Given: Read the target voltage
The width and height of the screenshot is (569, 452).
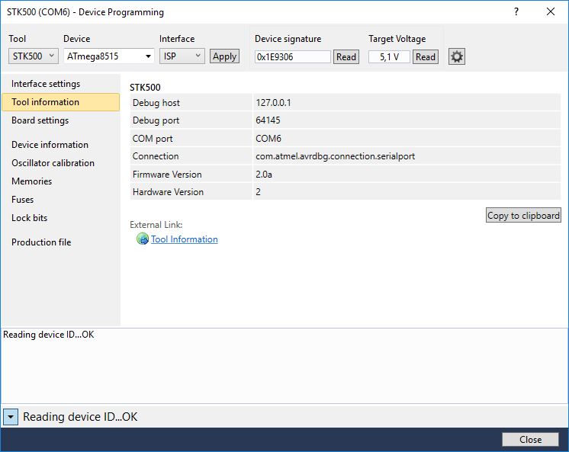Looking at the screenshot, I should click(426, 57).
